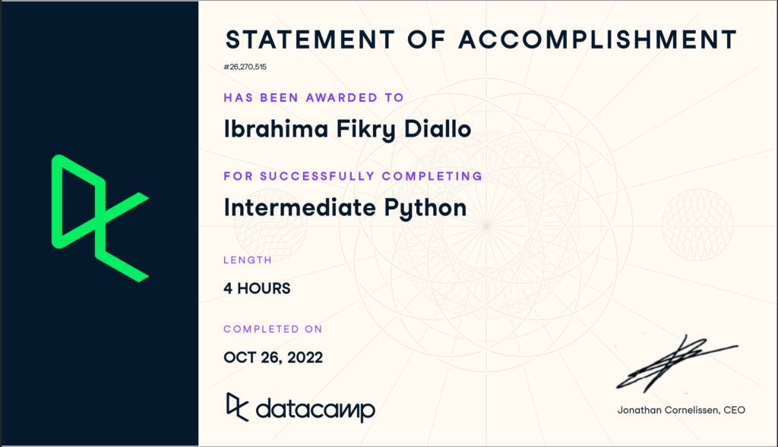Image resolution: width=778 pixels, height=447 pixels.
Task: Click the small DataCamp logo beside the wordmark
Action: (237, 408)
